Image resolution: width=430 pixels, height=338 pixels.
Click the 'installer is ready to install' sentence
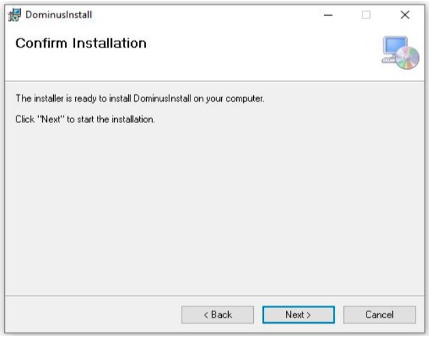[x=140, y=98]
